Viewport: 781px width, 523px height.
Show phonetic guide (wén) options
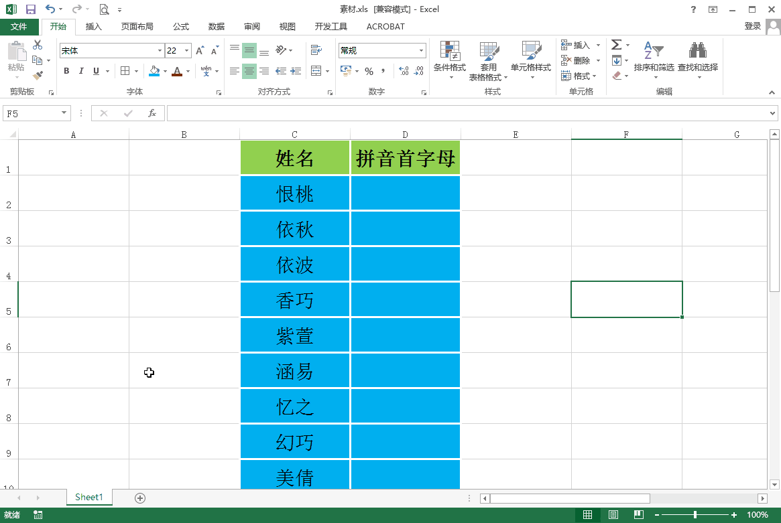tap(206, 71)
